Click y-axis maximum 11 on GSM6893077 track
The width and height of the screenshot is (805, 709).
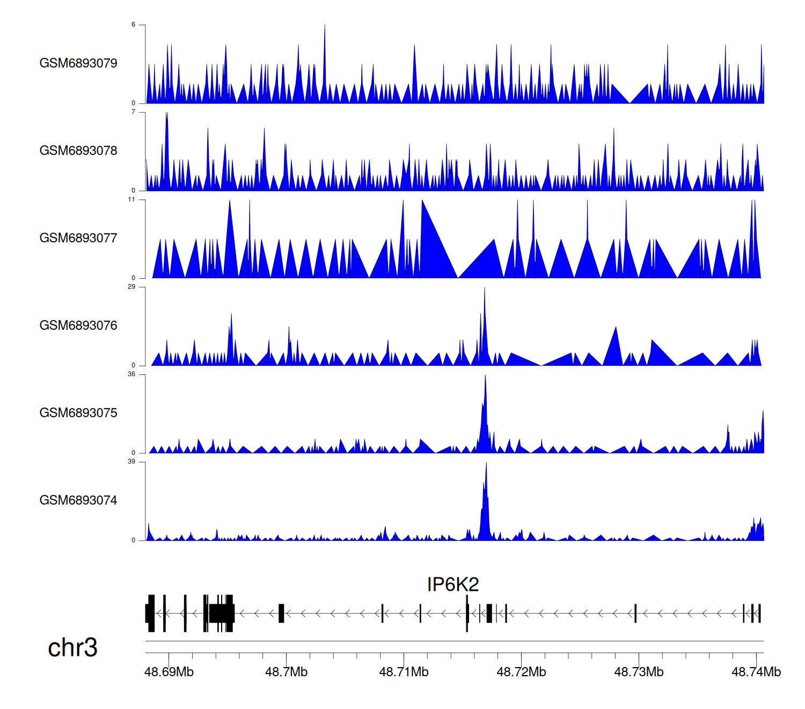tap(131, 200)
